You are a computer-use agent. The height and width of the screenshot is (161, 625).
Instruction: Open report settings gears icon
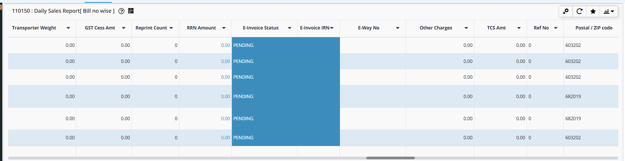(x=566, y=11)
